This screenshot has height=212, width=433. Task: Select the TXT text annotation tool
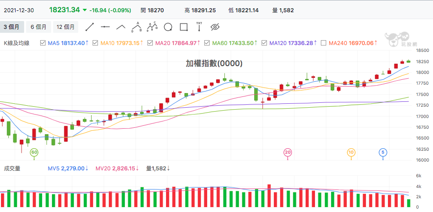[199, 27]
